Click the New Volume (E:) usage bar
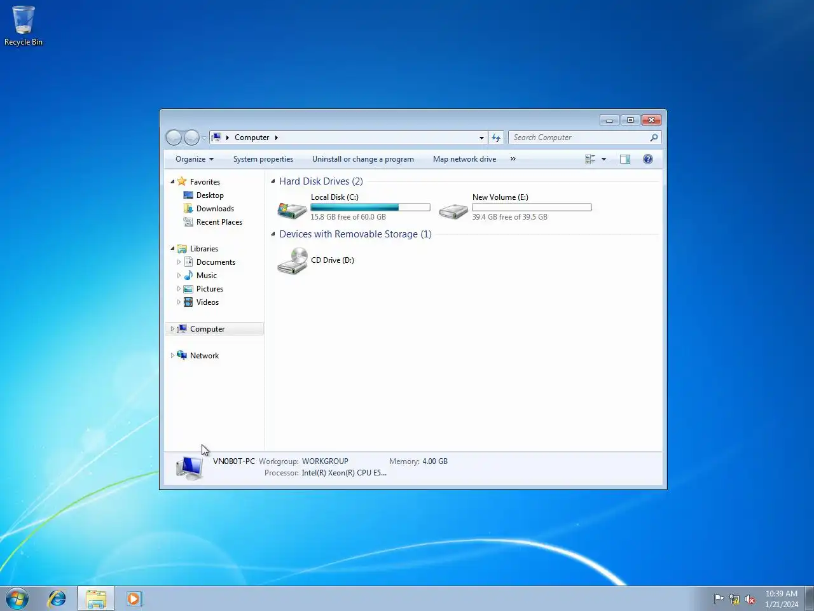The width and height of the screenshot is (814, 611). (x=532, y=207)
